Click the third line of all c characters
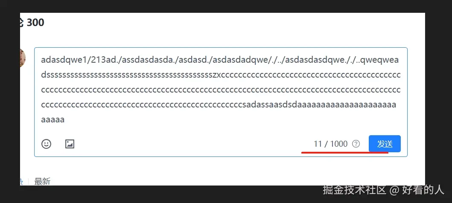 point(221,90)
